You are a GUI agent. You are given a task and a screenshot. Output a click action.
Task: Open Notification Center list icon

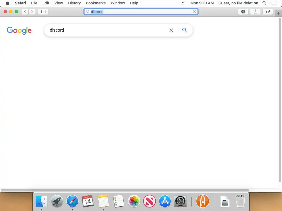click(273, 3)
